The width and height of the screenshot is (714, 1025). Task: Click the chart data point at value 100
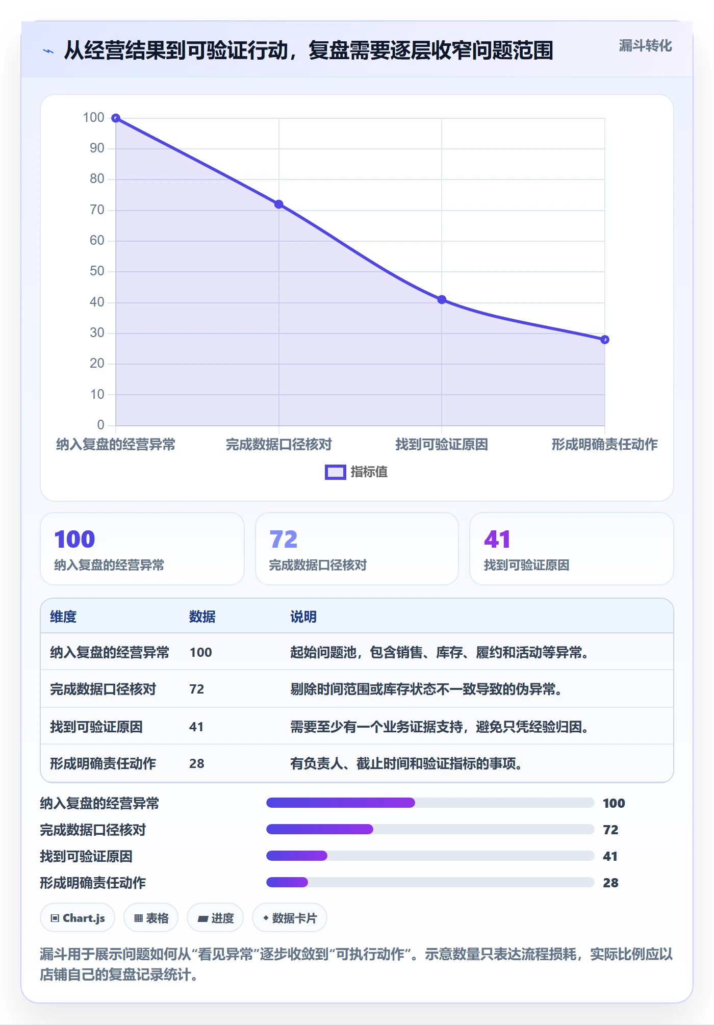[x=116, y=118]
